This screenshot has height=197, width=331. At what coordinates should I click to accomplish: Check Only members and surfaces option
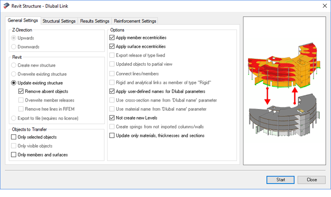coord(14,155)
